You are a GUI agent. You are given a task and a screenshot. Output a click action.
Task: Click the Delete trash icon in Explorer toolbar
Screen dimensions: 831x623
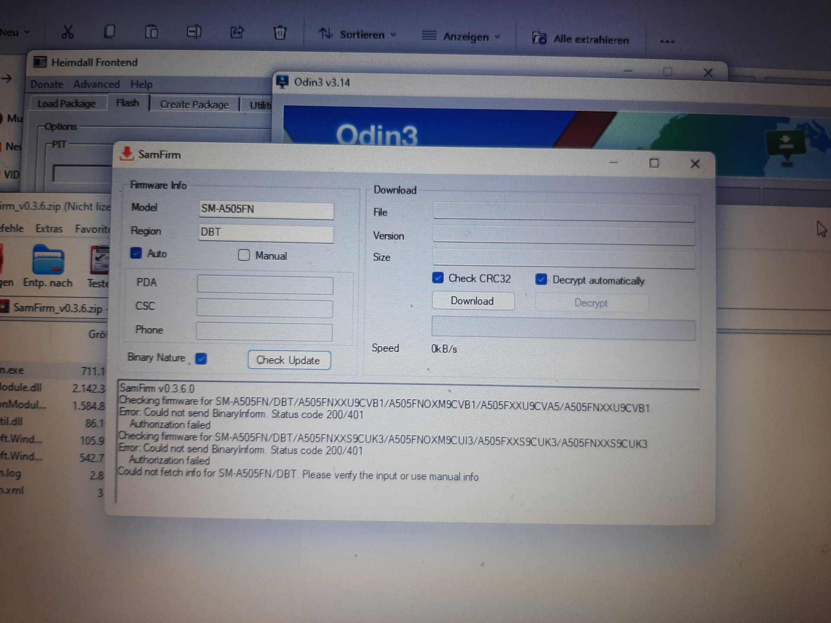click(x=280, y=33)
